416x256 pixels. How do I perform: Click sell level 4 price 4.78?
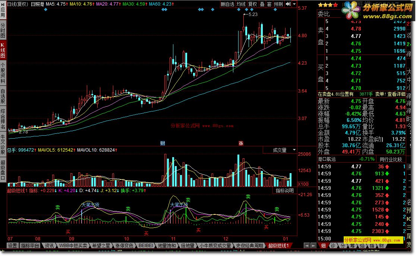click(356, 29)
